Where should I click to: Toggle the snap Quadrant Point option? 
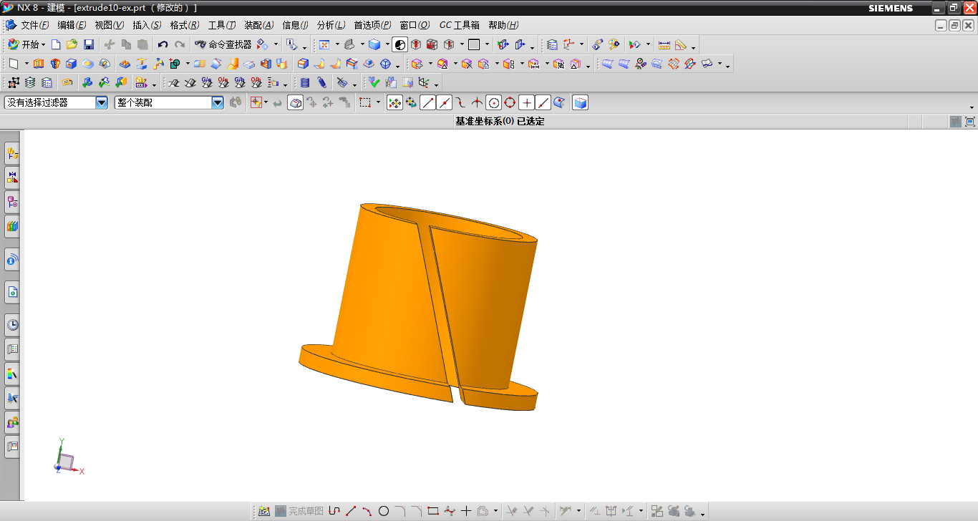(x=510, y=102)
